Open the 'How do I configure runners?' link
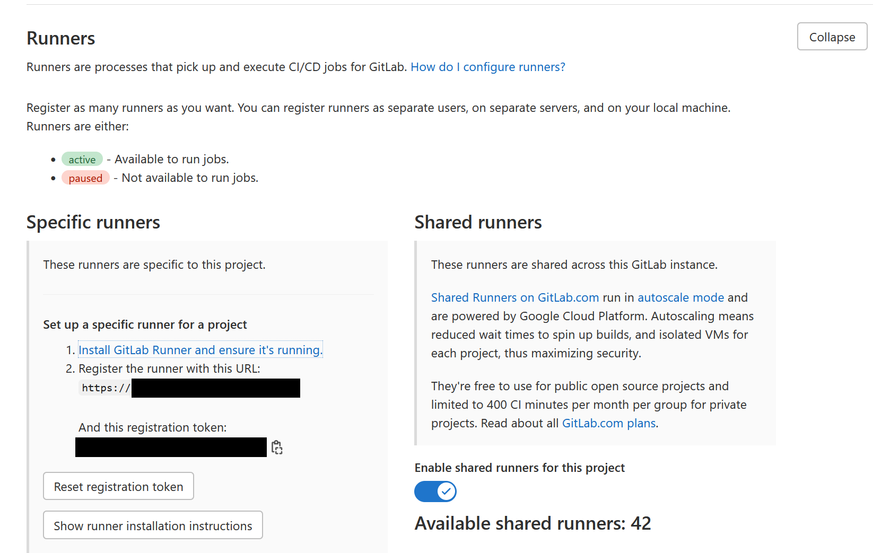The image size is (890, 553). coord(487,67)
